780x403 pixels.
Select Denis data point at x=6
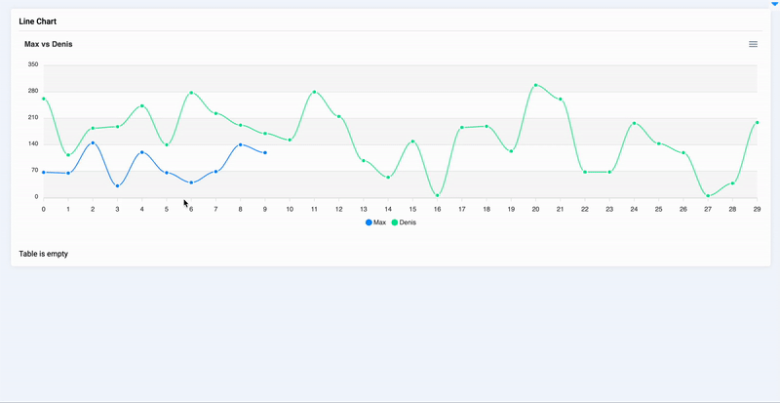[x=191, y=93]
